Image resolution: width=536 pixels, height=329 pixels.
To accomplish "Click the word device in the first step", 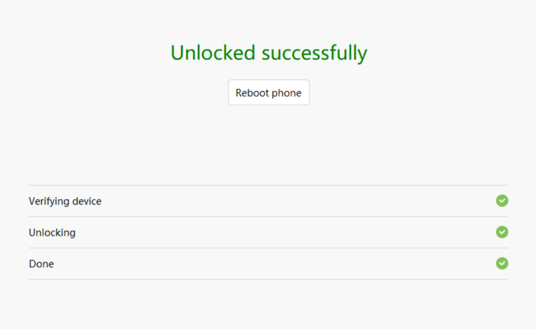I will [88, 202].
